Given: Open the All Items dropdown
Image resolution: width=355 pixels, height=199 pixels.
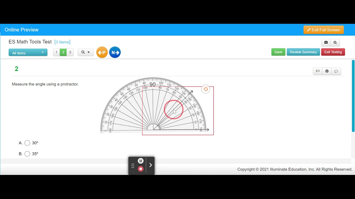Looking at the screenshot, I should (x=28, y=53).
